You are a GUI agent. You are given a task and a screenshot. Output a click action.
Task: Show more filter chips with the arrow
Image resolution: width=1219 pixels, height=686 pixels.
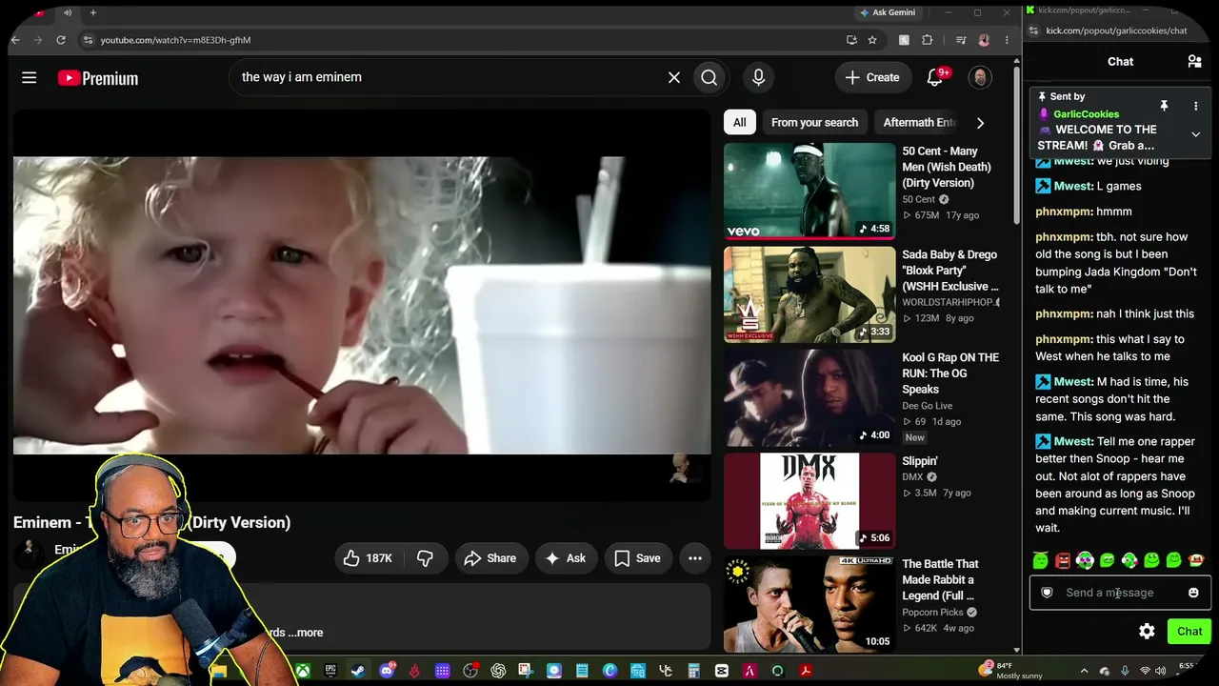coord(980,122)
